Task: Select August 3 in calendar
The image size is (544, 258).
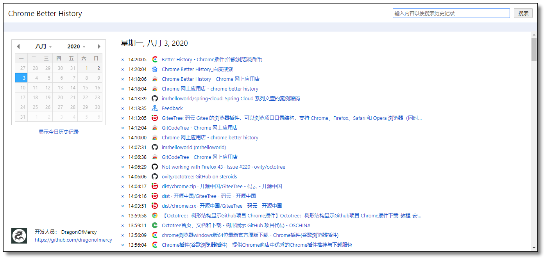Action: tap(21, 78)
